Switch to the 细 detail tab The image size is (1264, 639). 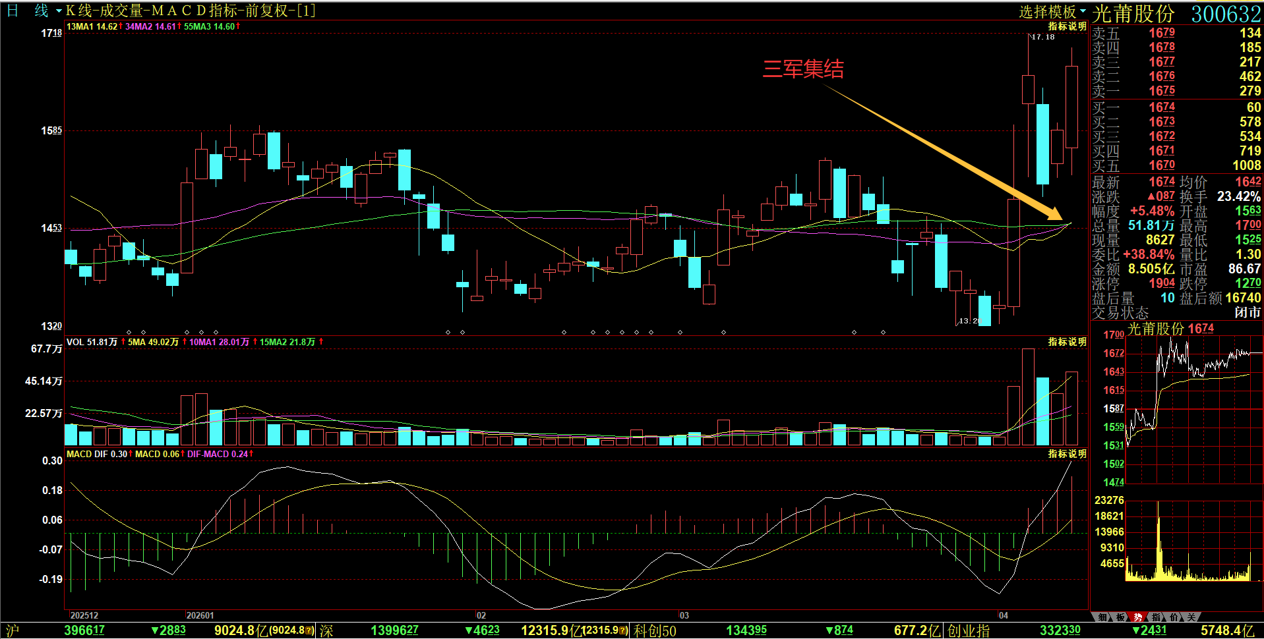(1102, 617)
